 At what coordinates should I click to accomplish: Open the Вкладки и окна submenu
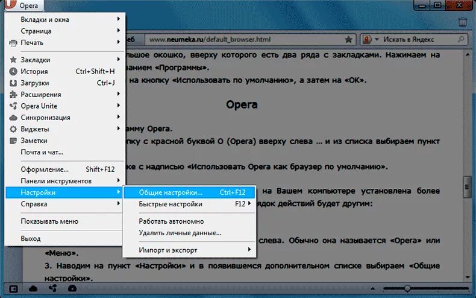tap(65, 19)
